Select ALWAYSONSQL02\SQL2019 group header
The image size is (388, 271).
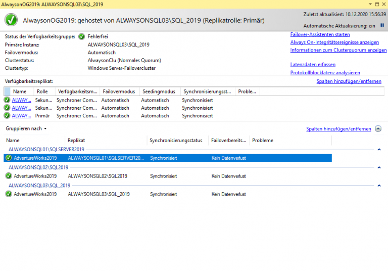38,167
